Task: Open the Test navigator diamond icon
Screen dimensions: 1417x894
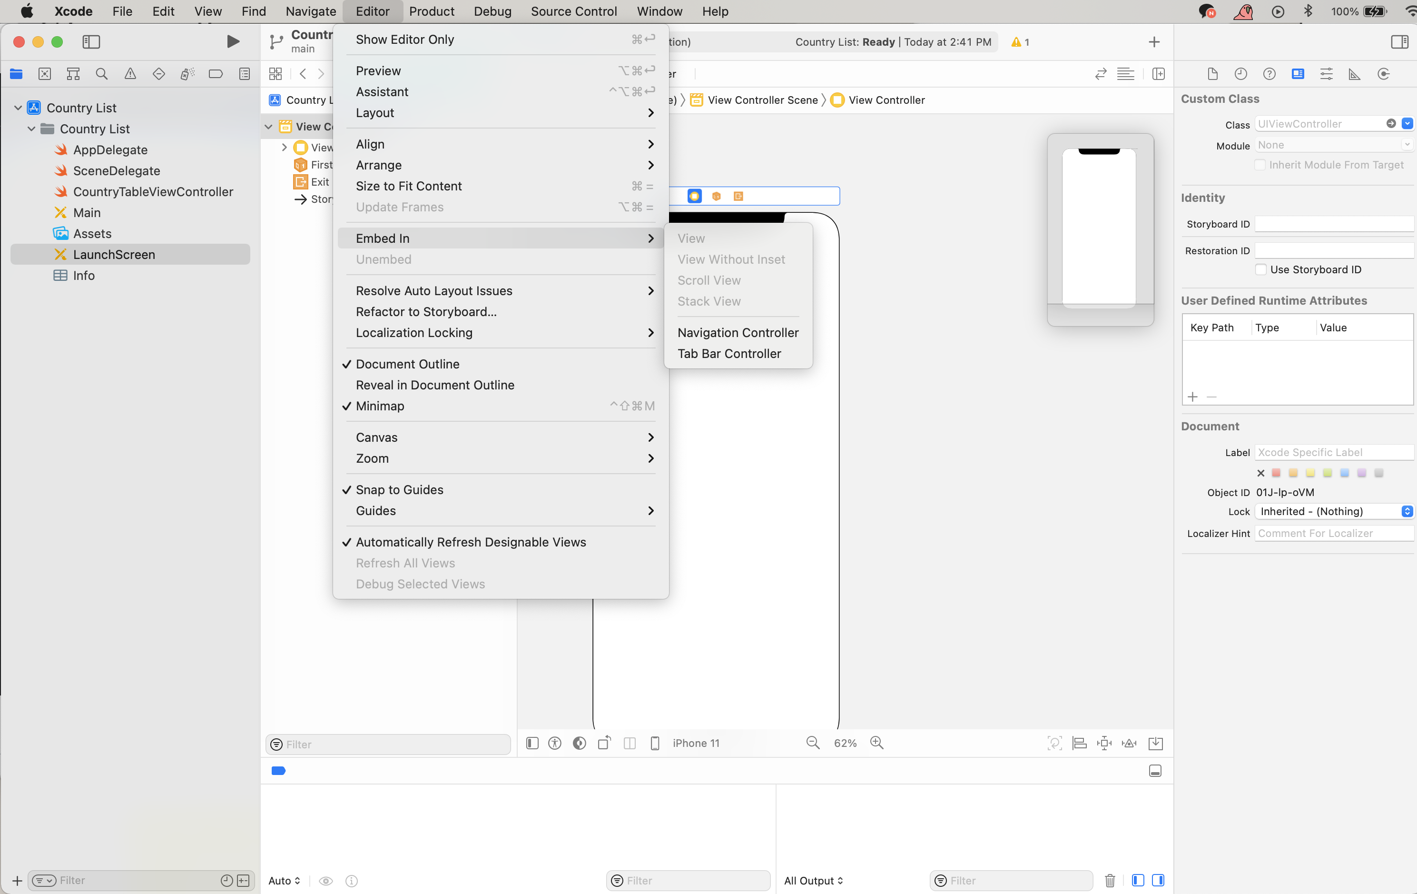Action: pos(158,74)
